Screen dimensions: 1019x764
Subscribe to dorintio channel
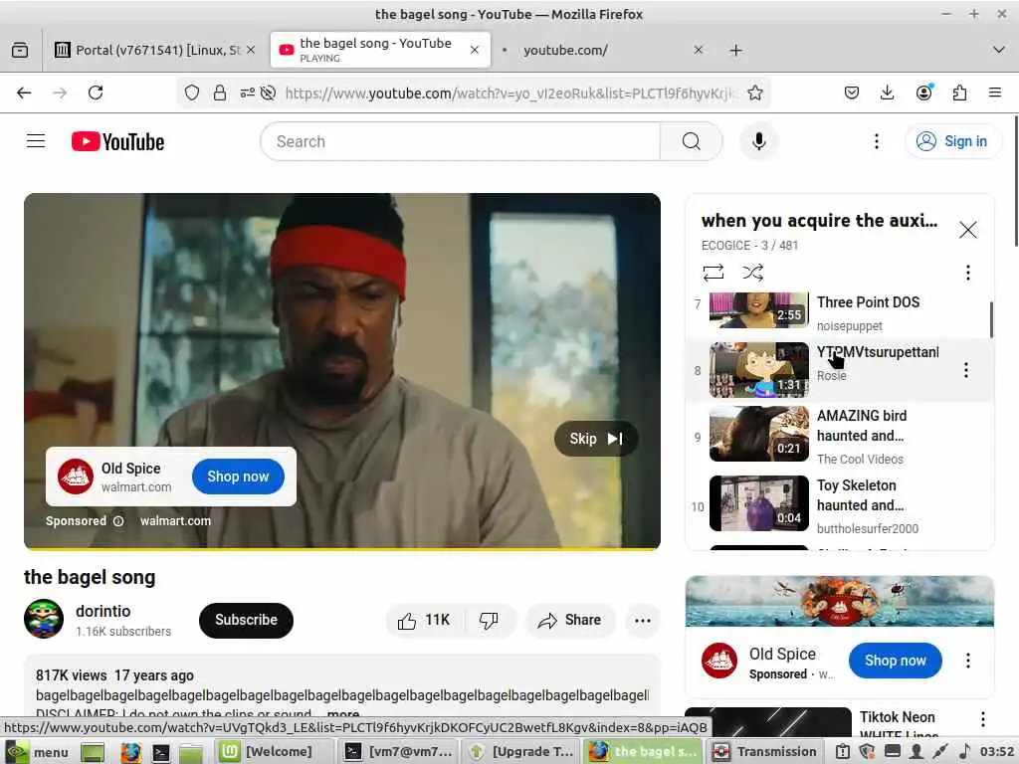[246, 621]
